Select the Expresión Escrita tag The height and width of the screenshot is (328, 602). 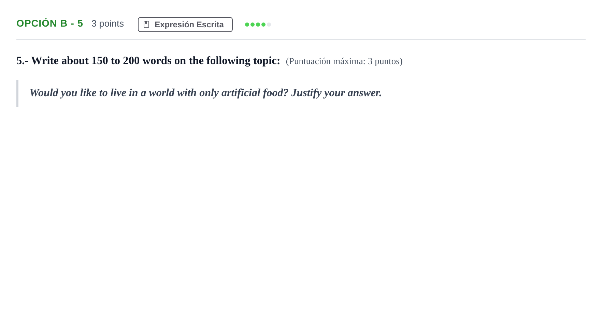pyautogui.click(x=185, y=25)
